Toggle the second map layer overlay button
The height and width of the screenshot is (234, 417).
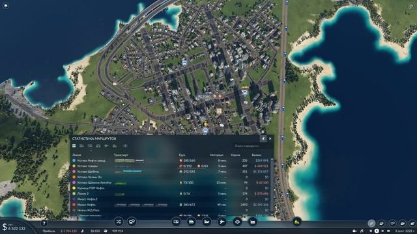382,224
